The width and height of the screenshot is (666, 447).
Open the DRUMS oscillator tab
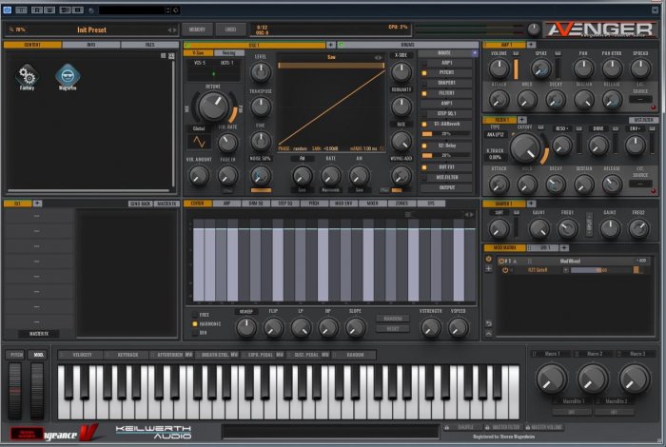408,45
